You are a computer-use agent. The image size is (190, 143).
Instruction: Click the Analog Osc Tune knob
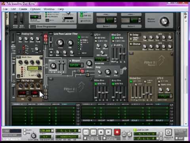(x=38, y=39)
